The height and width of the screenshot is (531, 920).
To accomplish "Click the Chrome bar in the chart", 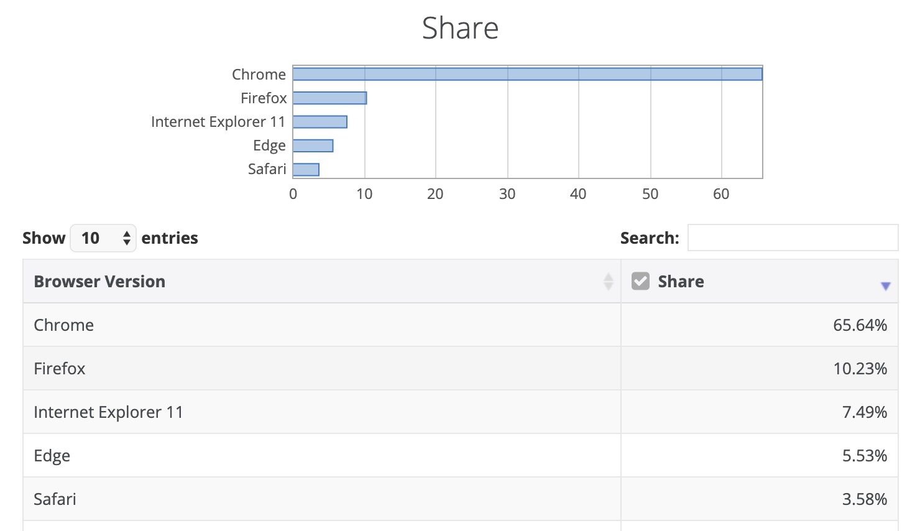I will pyautogui.click(x=527, y=74).
